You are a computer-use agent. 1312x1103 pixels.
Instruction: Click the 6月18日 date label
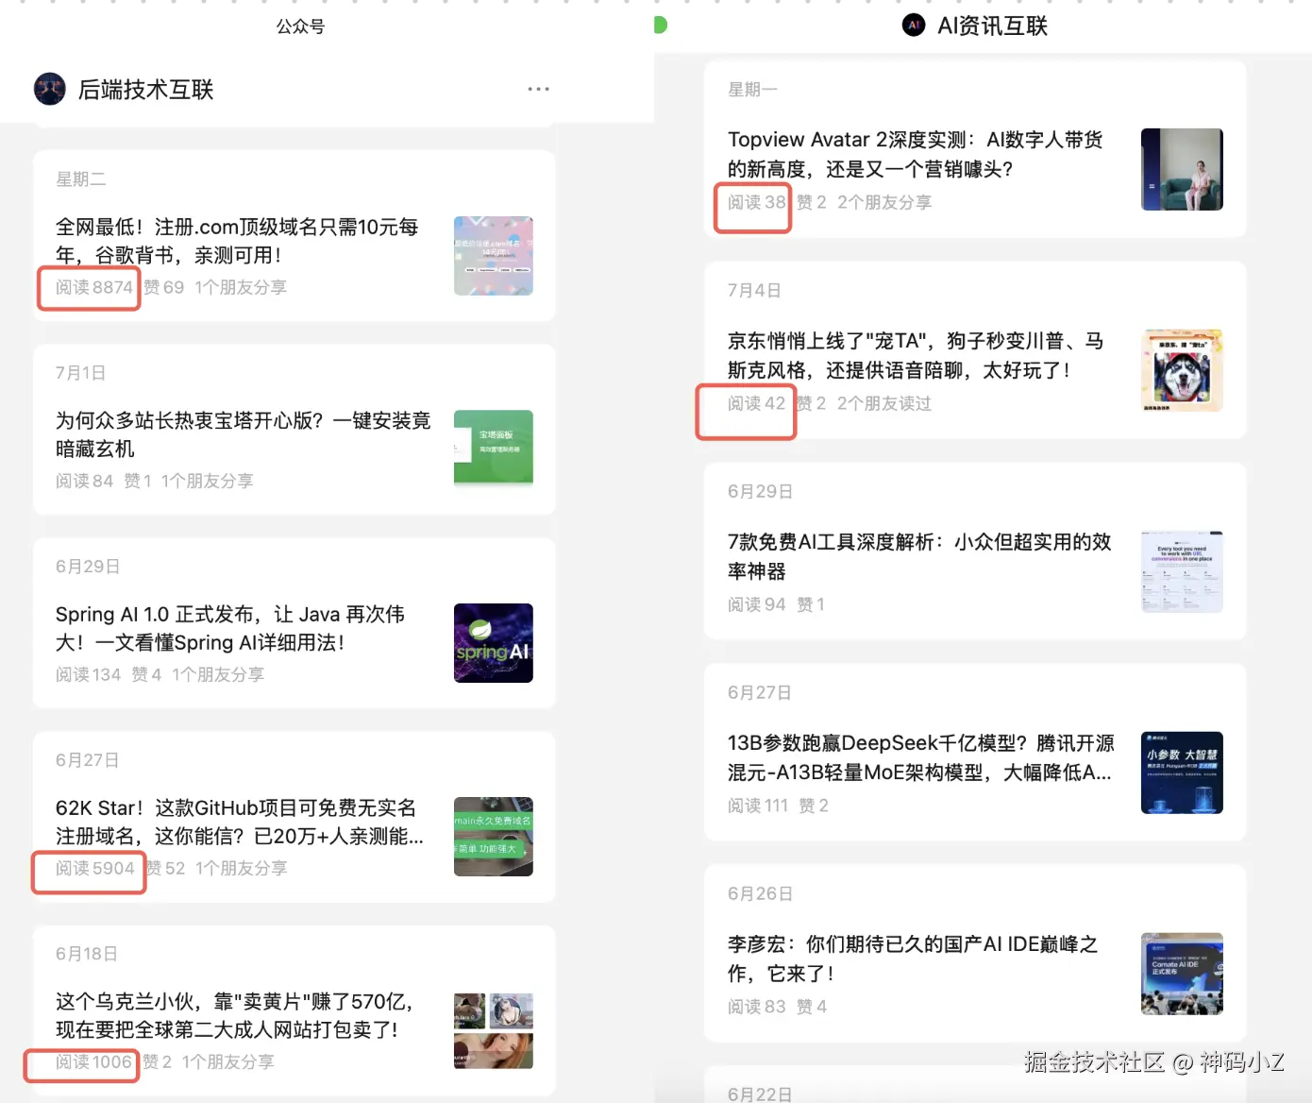point(87,954)
